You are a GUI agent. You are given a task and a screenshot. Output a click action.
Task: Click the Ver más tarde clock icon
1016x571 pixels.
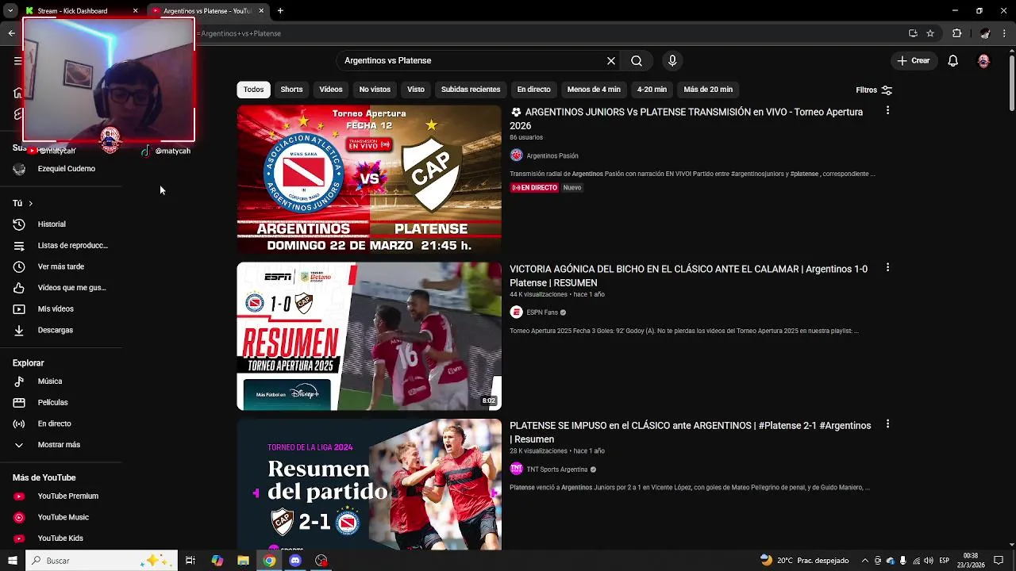coord(19,266)
